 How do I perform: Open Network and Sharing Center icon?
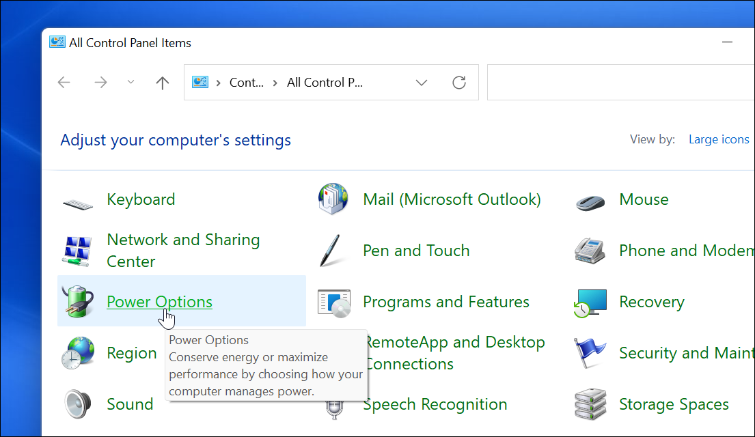tap(78, 251)
